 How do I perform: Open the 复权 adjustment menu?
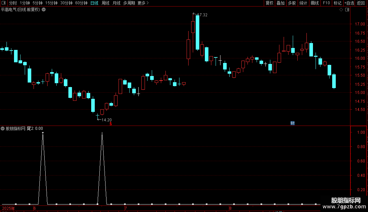tap(269, 3)
